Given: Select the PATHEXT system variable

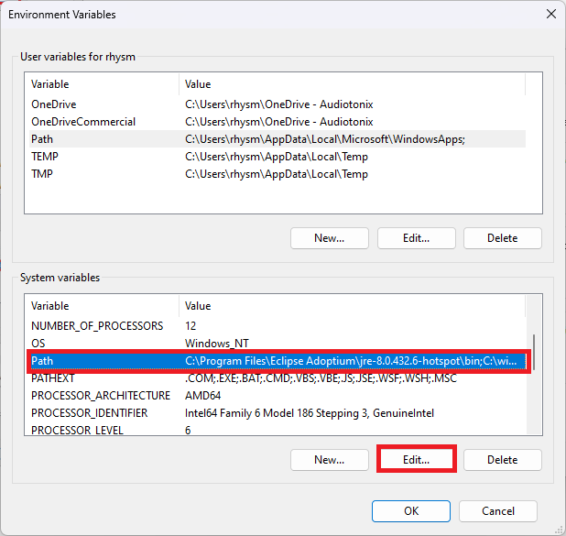Looking at the screenshot, I should click(278, 378).
